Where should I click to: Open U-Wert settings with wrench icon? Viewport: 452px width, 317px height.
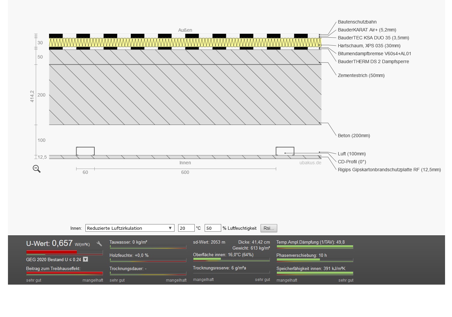[x=99, y=244]
